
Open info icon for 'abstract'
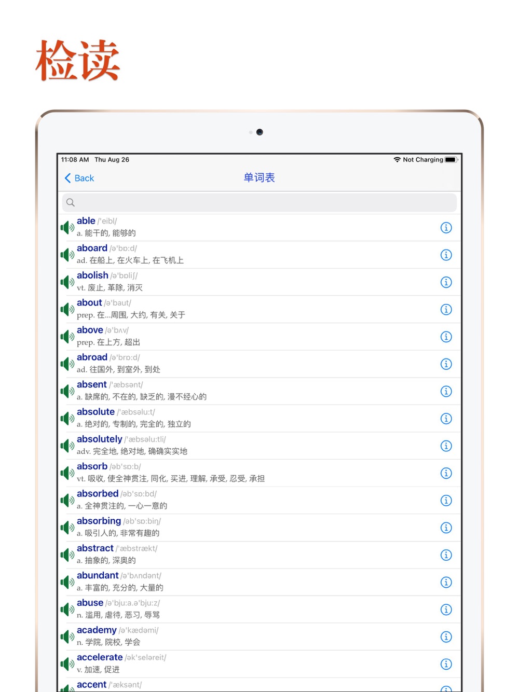446,555
